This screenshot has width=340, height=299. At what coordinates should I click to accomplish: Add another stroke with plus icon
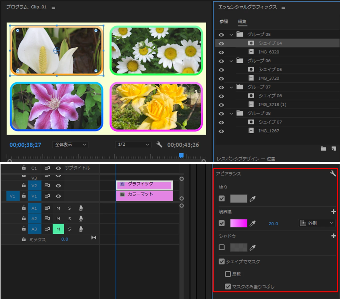coord(333,212)
